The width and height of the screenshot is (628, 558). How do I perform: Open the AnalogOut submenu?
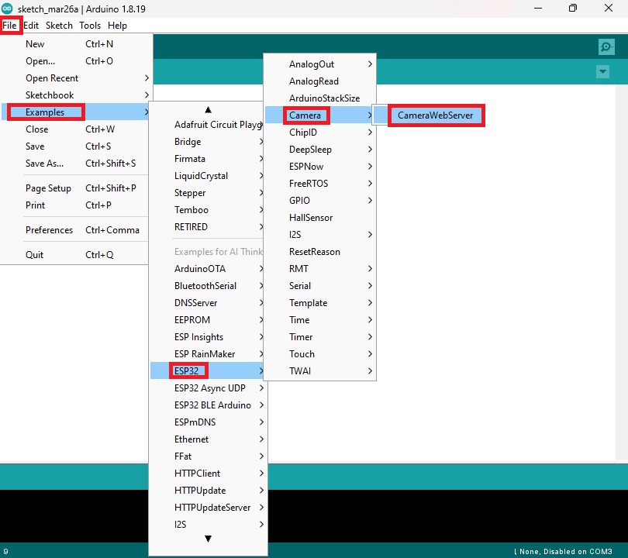[319, 64]
